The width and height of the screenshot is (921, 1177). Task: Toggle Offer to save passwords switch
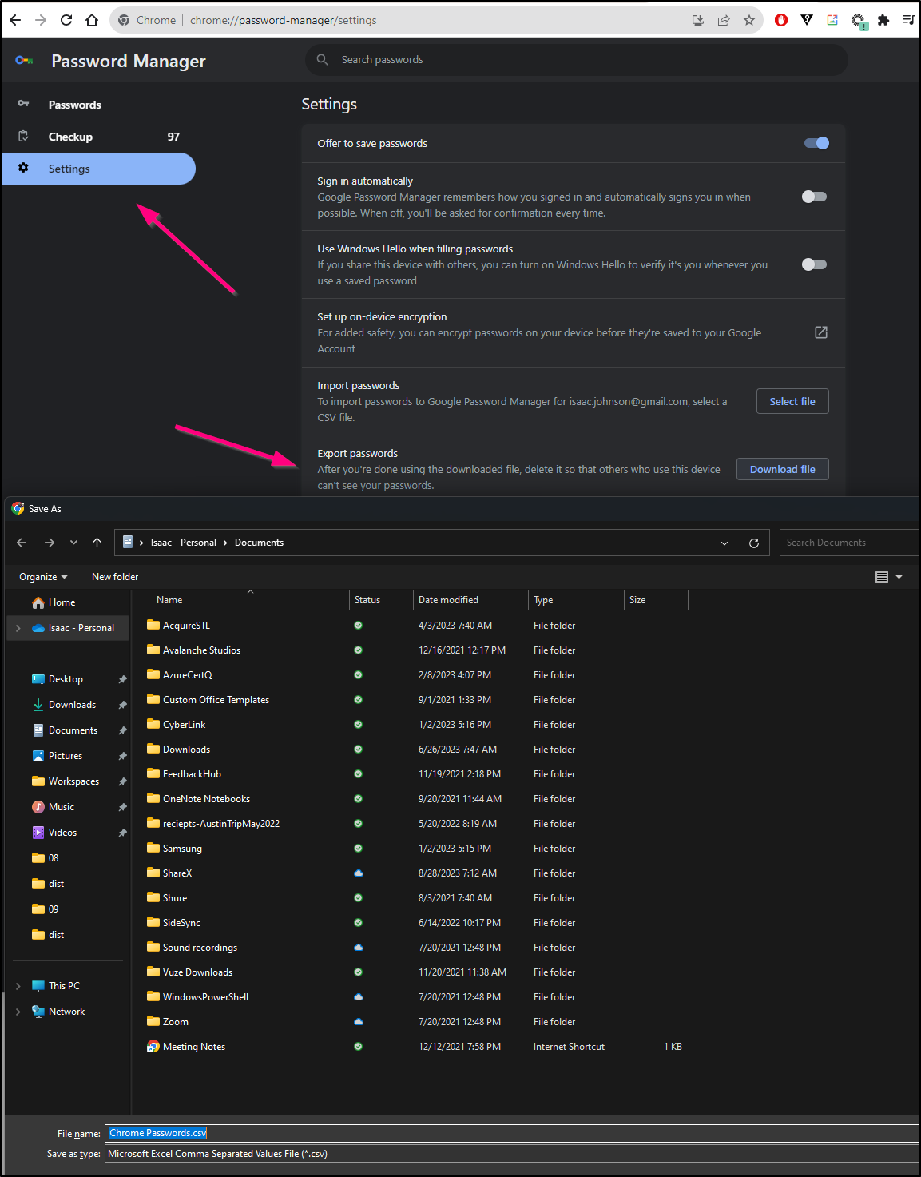(x=816, y=143)
